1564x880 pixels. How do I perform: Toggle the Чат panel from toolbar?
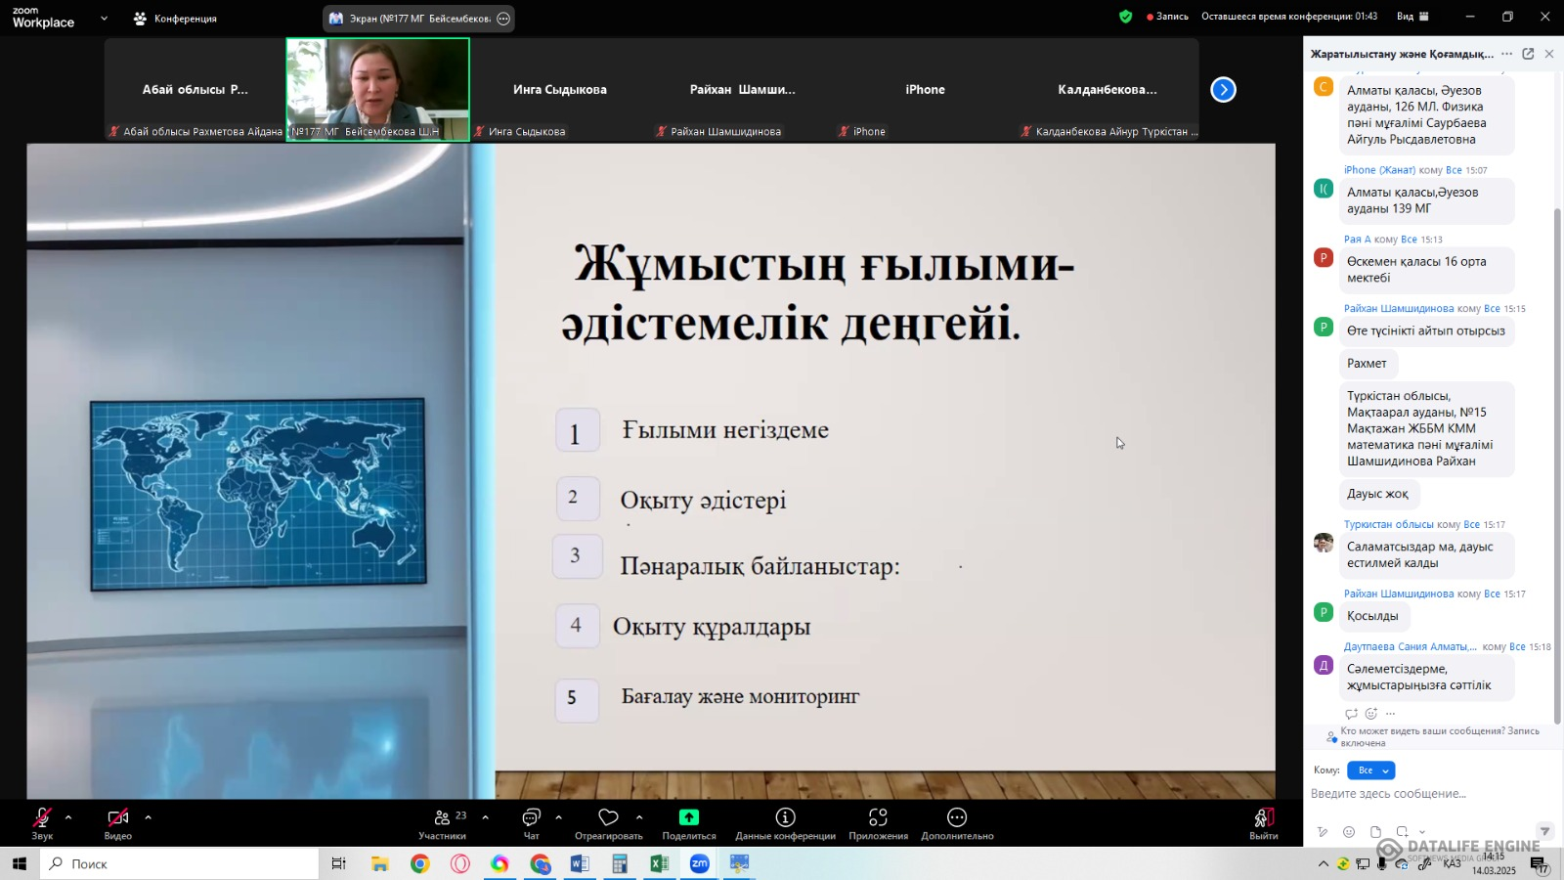(x=531, y=822)
